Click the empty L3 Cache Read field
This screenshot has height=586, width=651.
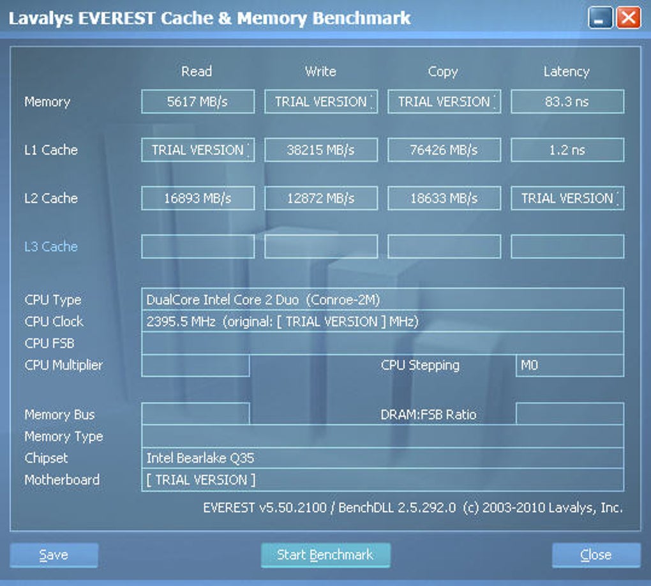[198, 246]
